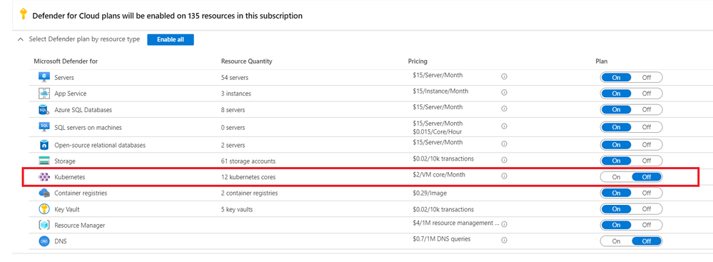Turn off the Storage plan
The width and height of the screenshot is (713, 262).
click(647, 161)
